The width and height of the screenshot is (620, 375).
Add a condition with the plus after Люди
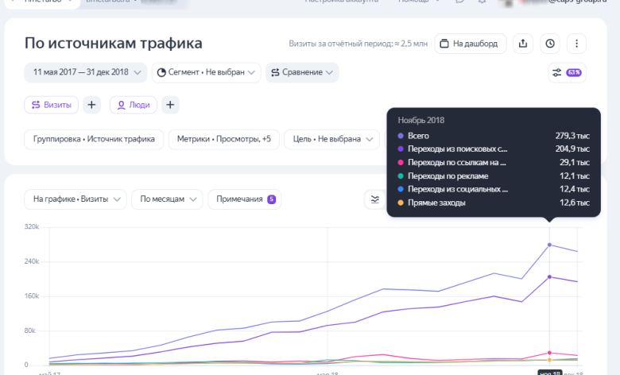pos(170,104)
